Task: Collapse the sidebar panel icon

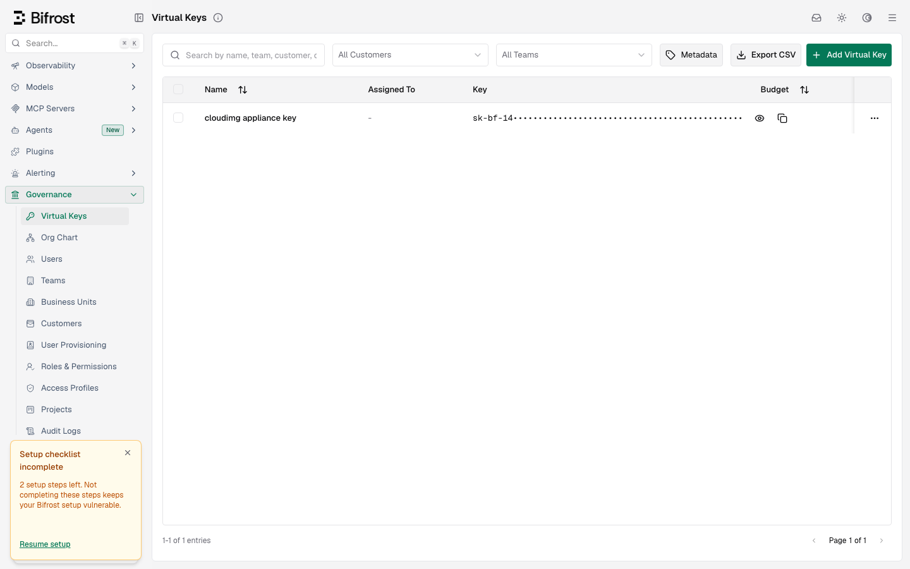Action: [x=139, y=18]
